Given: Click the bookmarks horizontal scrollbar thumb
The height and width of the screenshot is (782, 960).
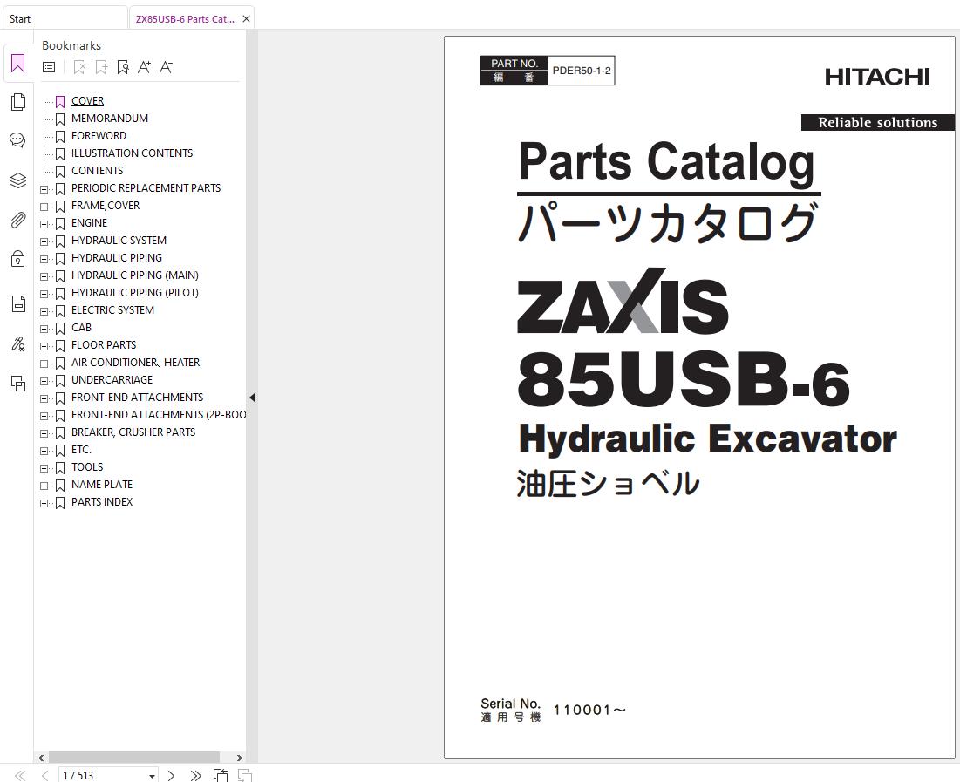Looking at the screenshot, I should [134, 758].
